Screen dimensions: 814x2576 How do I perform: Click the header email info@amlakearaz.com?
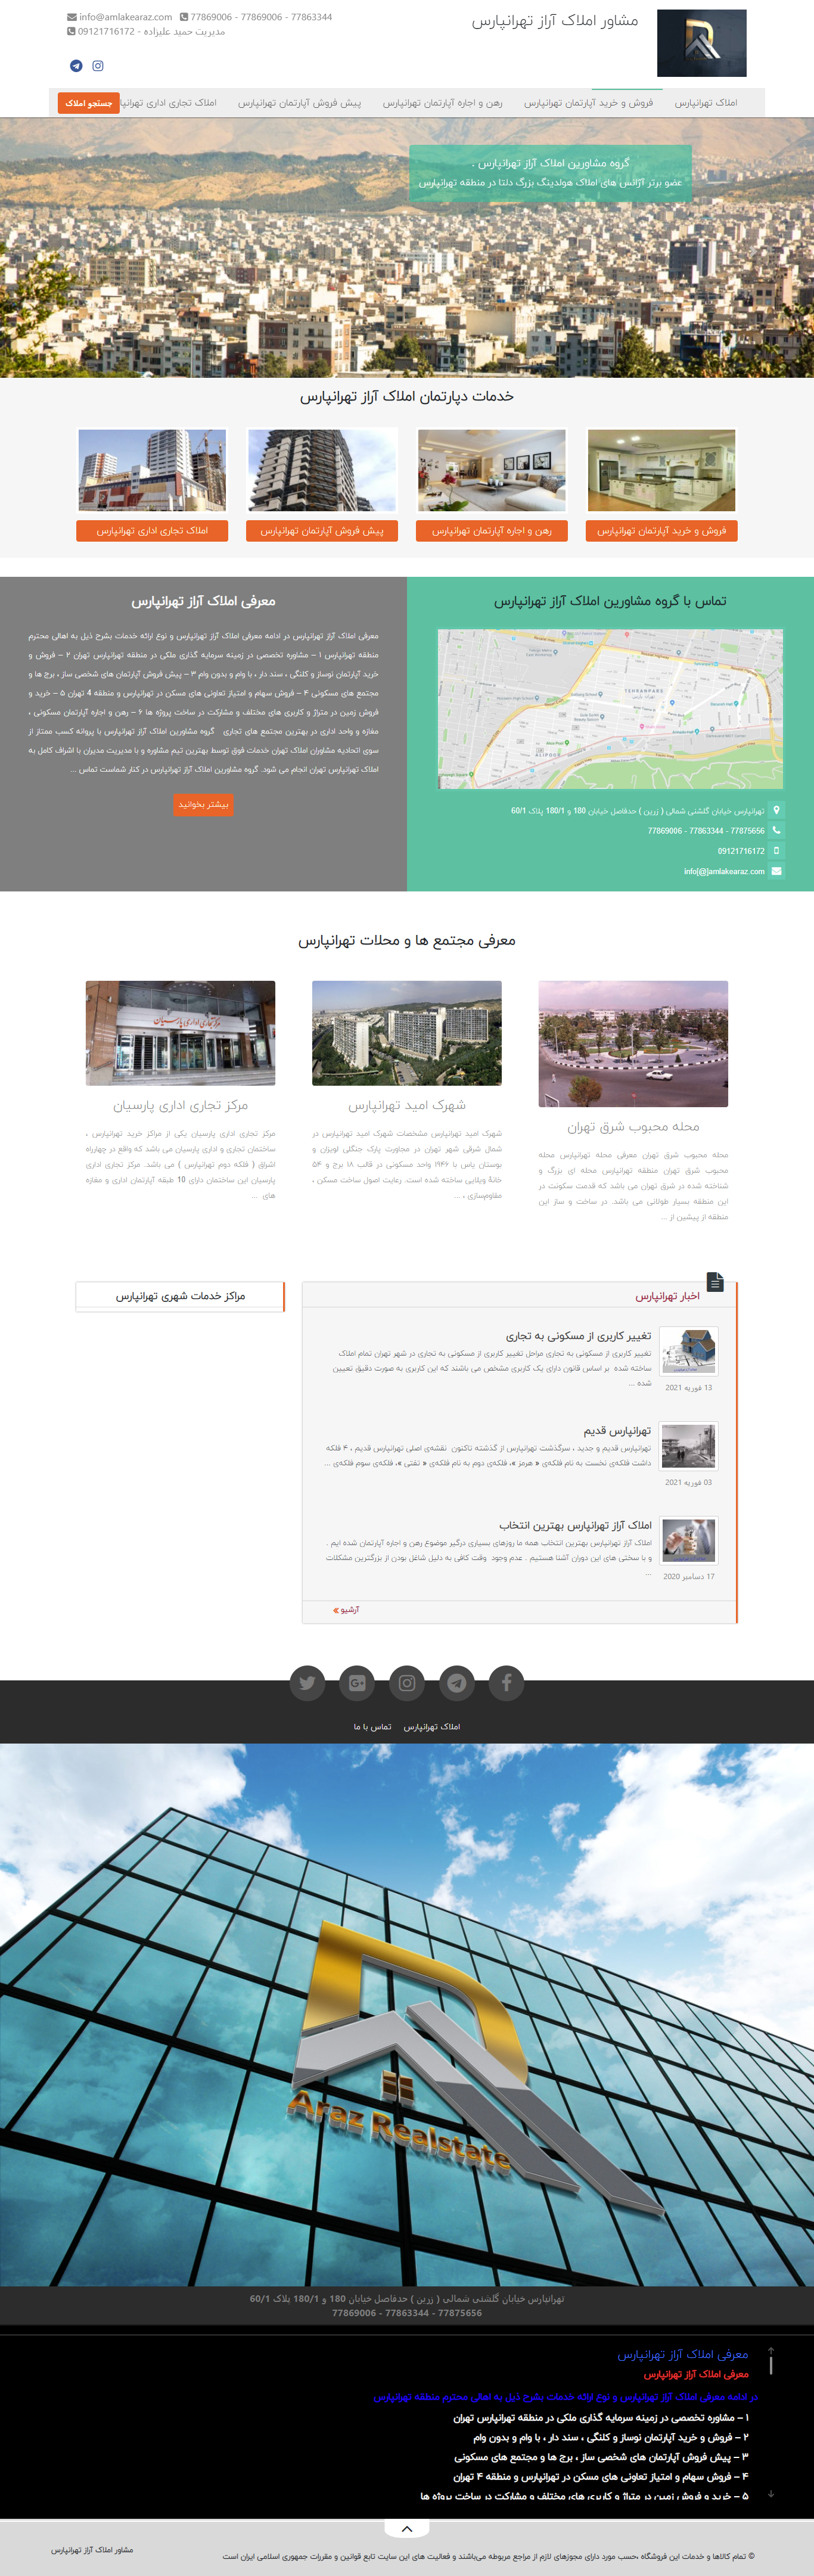[x=126, y=17]
